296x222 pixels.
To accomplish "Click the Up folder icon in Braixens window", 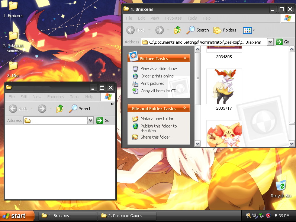I will tap(177, 30).
